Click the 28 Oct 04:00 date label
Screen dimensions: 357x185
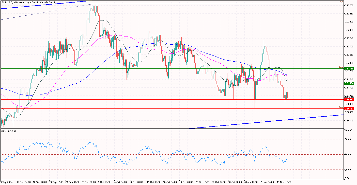pos(219,182)
